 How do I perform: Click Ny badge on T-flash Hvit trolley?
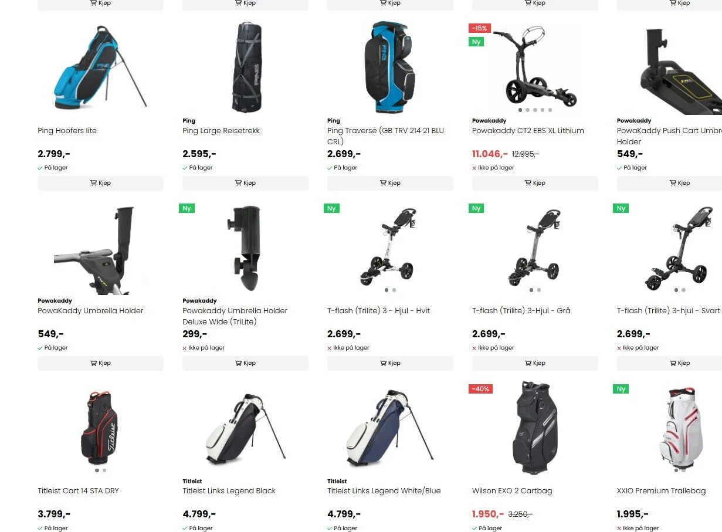tap(331, 208)
